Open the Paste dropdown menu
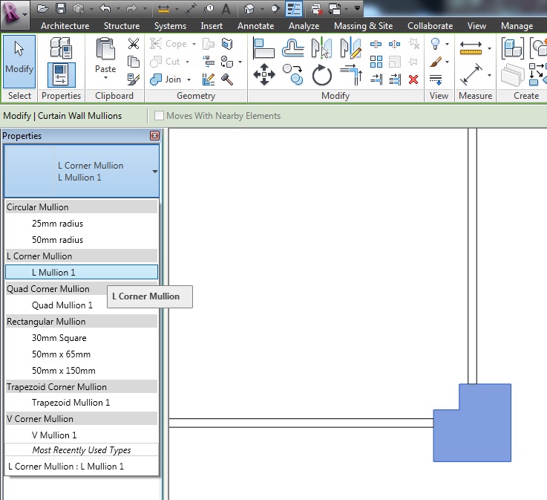 [105, 77]
